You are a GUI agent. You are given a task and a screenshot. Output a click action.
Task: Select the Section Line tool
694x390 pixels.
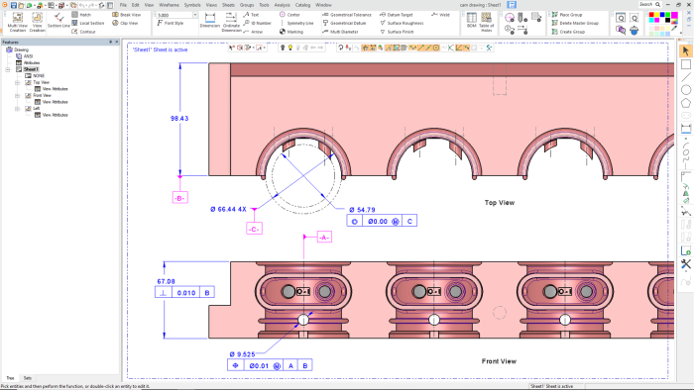pos(58,21)
